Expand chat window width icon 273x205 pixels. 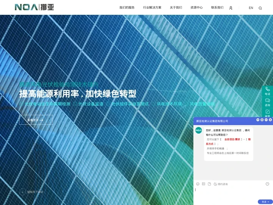(x=258, y=120)
